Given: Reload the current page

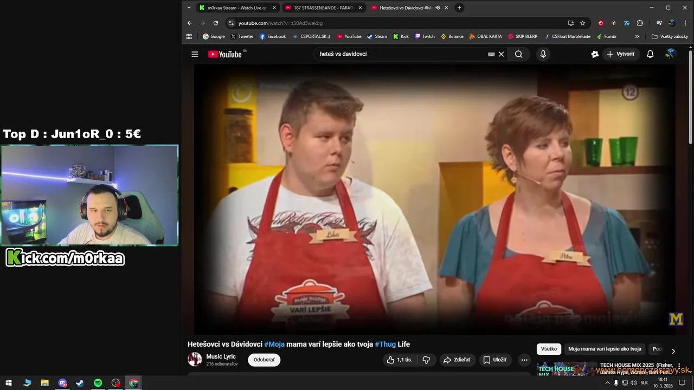Looking at the screenshot, I should pyautogui.click(x=216, y=23).
